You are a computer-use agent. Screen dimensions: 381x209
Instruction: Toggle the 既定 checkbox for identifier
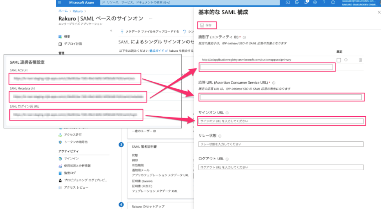(x=339, y=60)
